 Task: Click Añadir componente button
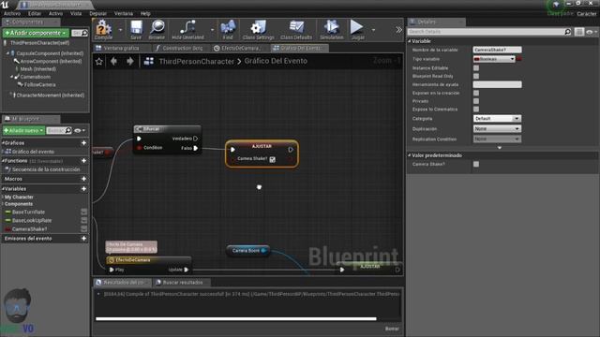pyautogui.click(x=36, y=34)
